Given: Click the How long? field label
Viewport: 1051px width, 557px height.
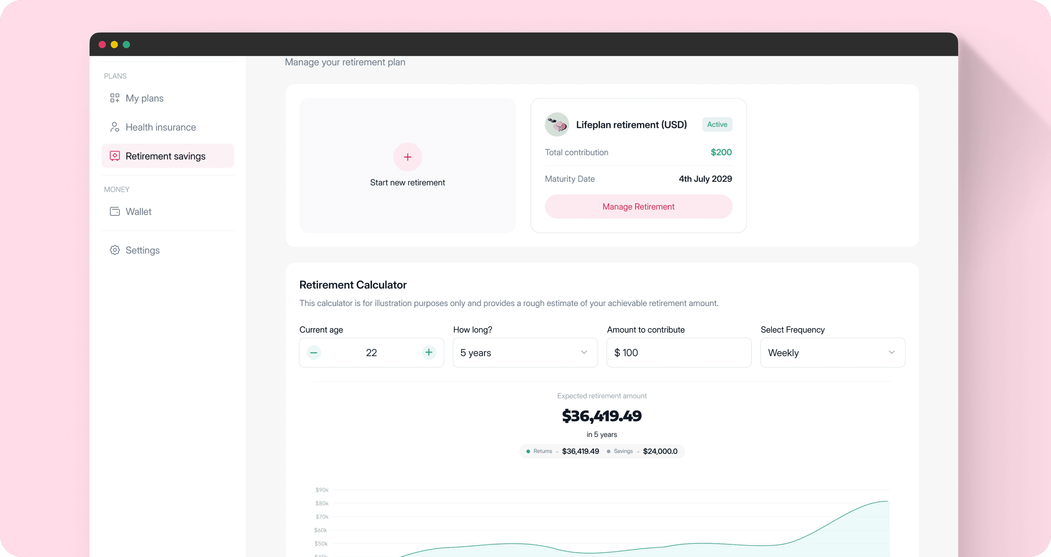Looking at the screenshot, I should point(472,330).
